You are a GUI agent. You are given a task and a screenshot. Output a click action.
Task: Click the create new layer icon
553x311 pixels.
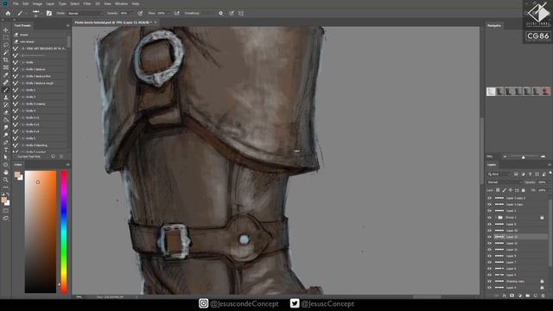pos(536,295)
